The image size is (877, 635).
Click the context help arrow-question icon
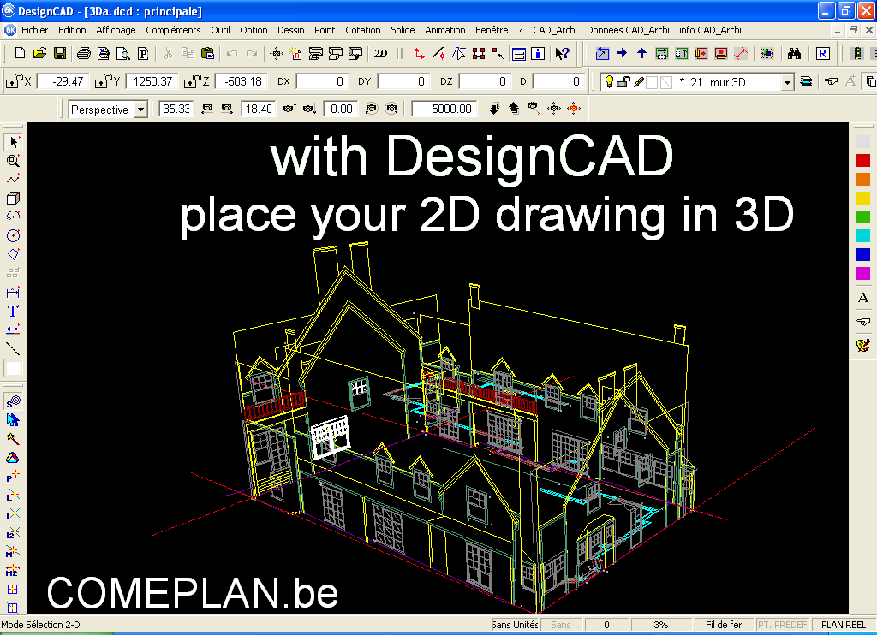[562, 54]
